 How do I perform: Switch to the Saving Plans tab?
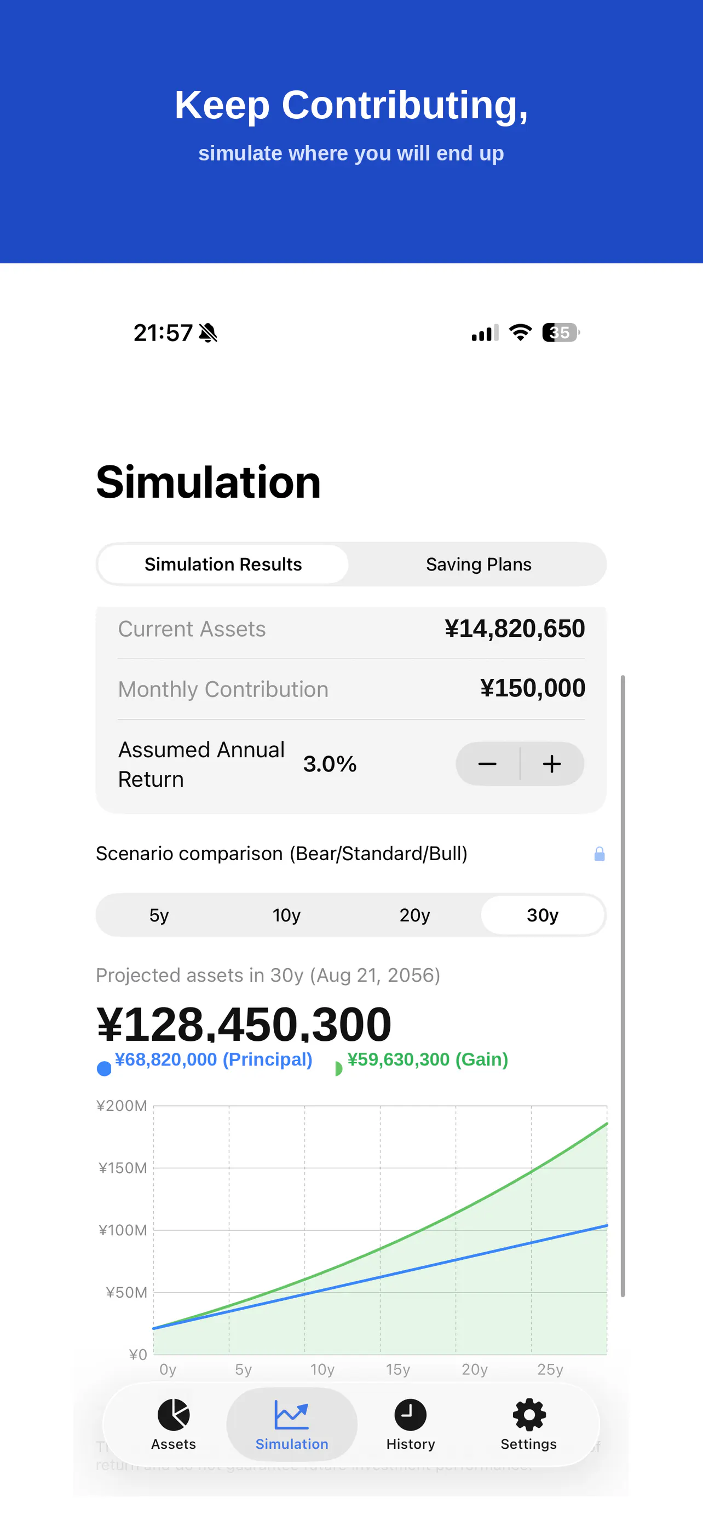479,564
